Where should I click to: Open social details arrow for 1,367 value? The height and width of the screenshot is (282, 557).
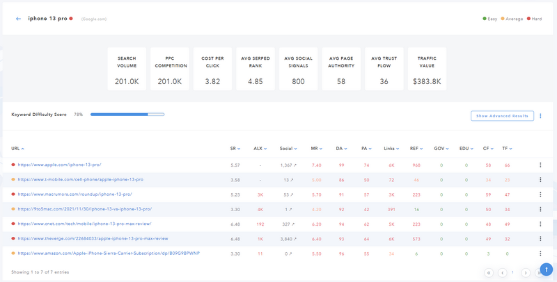pos(295,165)
